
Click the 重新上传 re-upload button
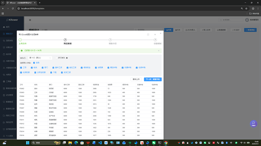136,79
